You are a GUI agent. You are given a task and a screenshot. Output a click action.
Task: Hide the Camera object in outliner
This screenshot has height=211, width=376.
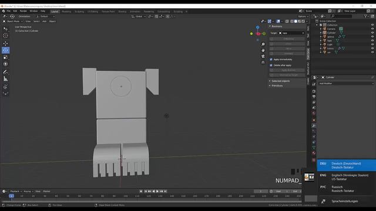(372, 29)
